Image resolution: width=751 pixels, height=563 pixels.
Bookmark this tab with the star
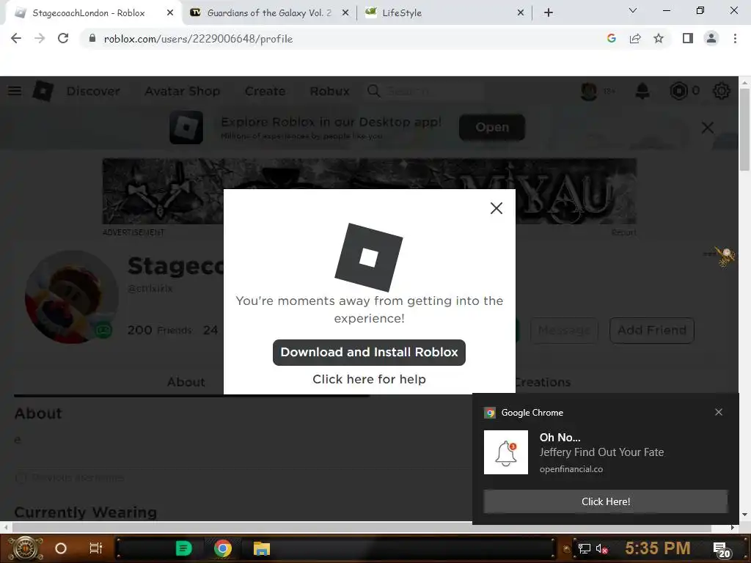tap(659, 39)
